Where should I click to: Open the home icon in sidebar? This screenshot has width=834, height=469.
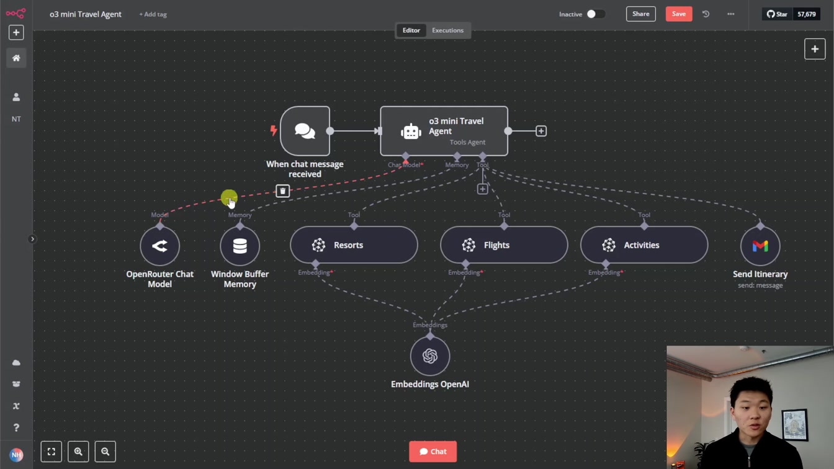(x=16, y=58)
